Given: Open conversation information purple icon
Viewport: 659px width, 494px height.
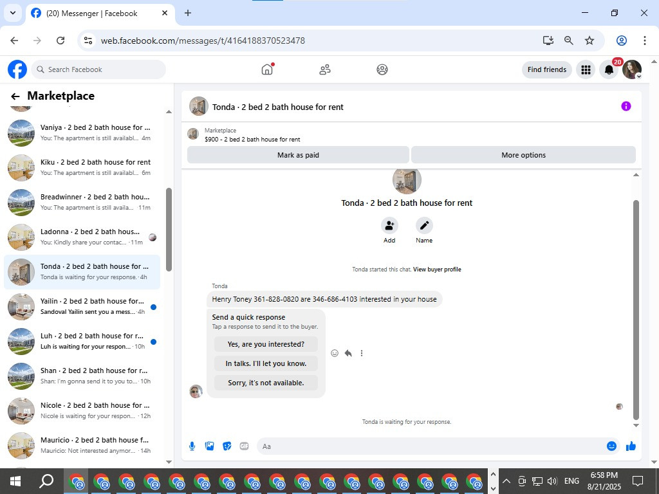Looking at the screenshot, I should 626,106.
